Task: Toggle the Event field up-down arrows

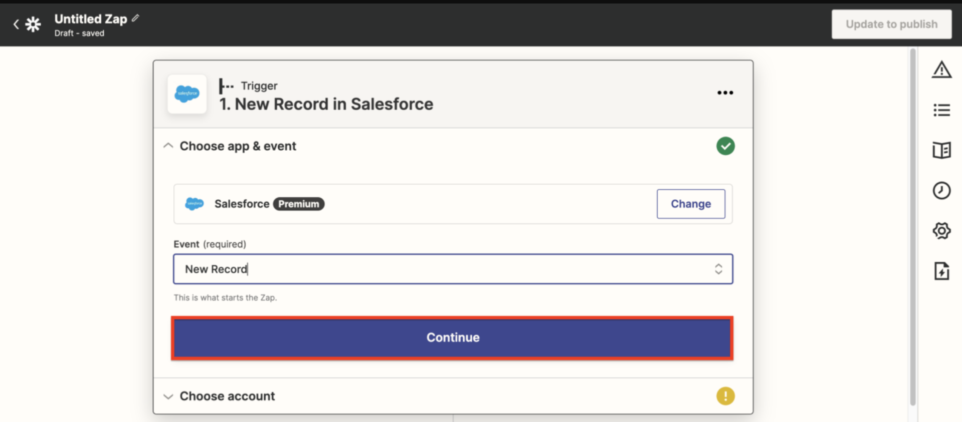Action: (x=718, y=269)
